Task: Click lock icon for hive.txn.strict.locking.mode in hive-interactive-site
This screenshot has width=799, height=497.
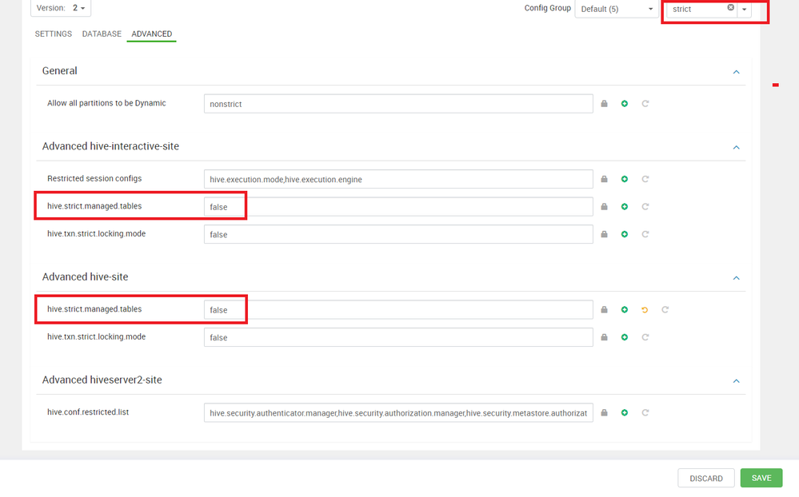Action: tap(604, 234)
